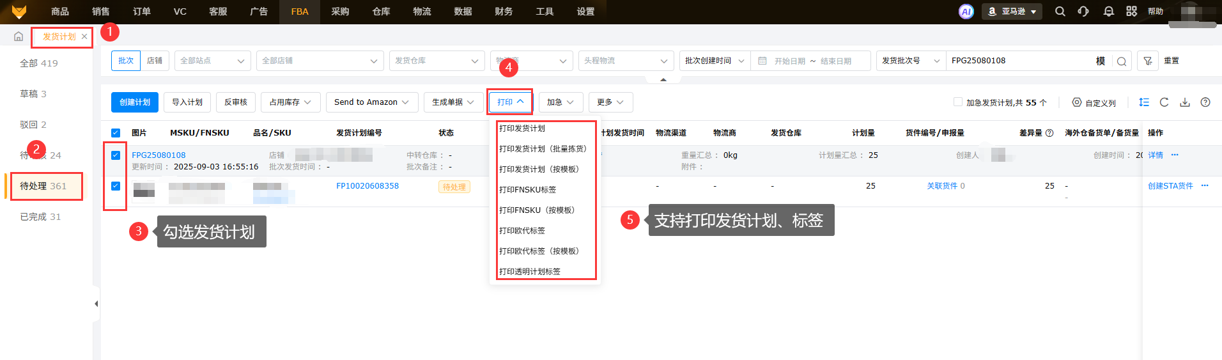Screen dimensions: 1222x360
Task: Go to home via house icon
Action: coord(19,36)
